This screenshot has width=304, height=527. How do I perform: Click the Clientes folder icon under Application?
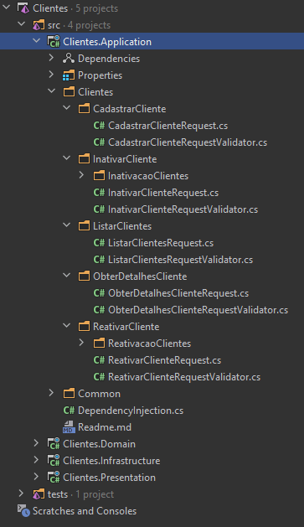(x=69, y=92)
